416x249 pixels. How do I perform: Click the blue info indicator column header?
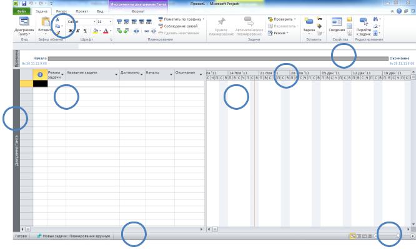[40, 75]
